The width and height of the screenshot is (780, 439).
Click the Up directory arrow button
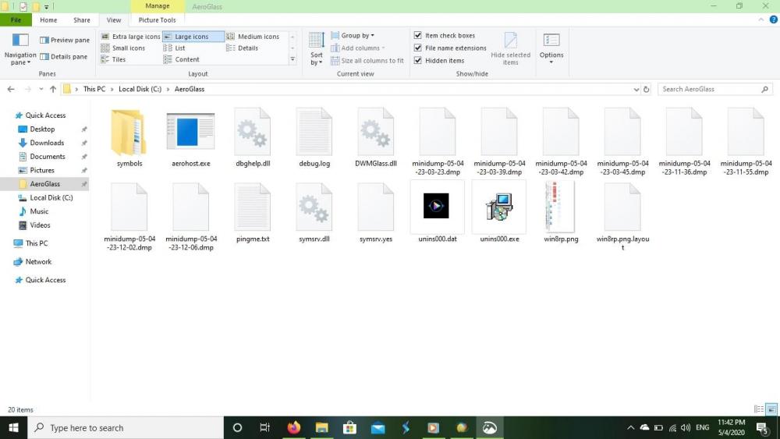[x=53, y=90]
